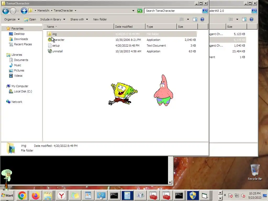
Task: Open Google Chrome from taskbar
Action: point(22,195)
